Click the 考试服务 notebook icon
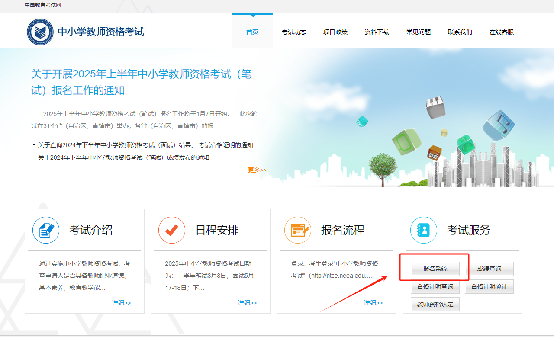 pos(424,230)
